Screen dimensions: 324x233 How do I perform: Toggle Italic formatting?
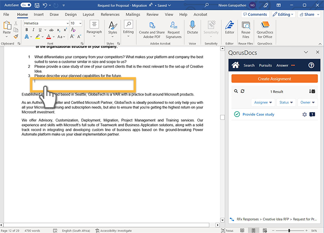point(33,30)
